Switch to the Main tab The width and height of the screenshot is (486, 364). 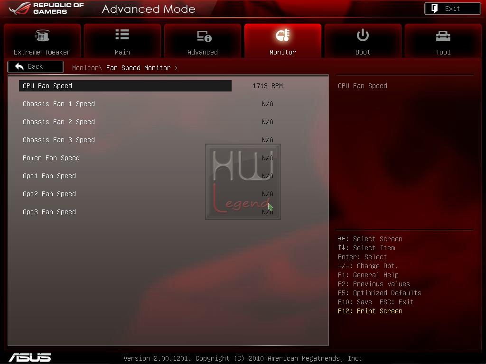point(122,41)
